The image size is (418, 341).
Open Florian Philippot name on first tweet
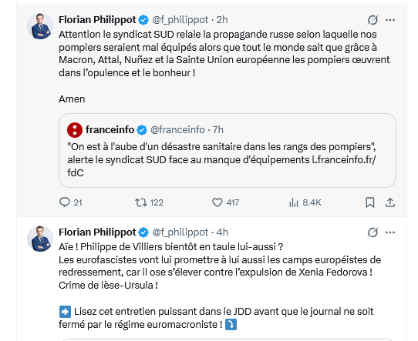coord(98,20)
